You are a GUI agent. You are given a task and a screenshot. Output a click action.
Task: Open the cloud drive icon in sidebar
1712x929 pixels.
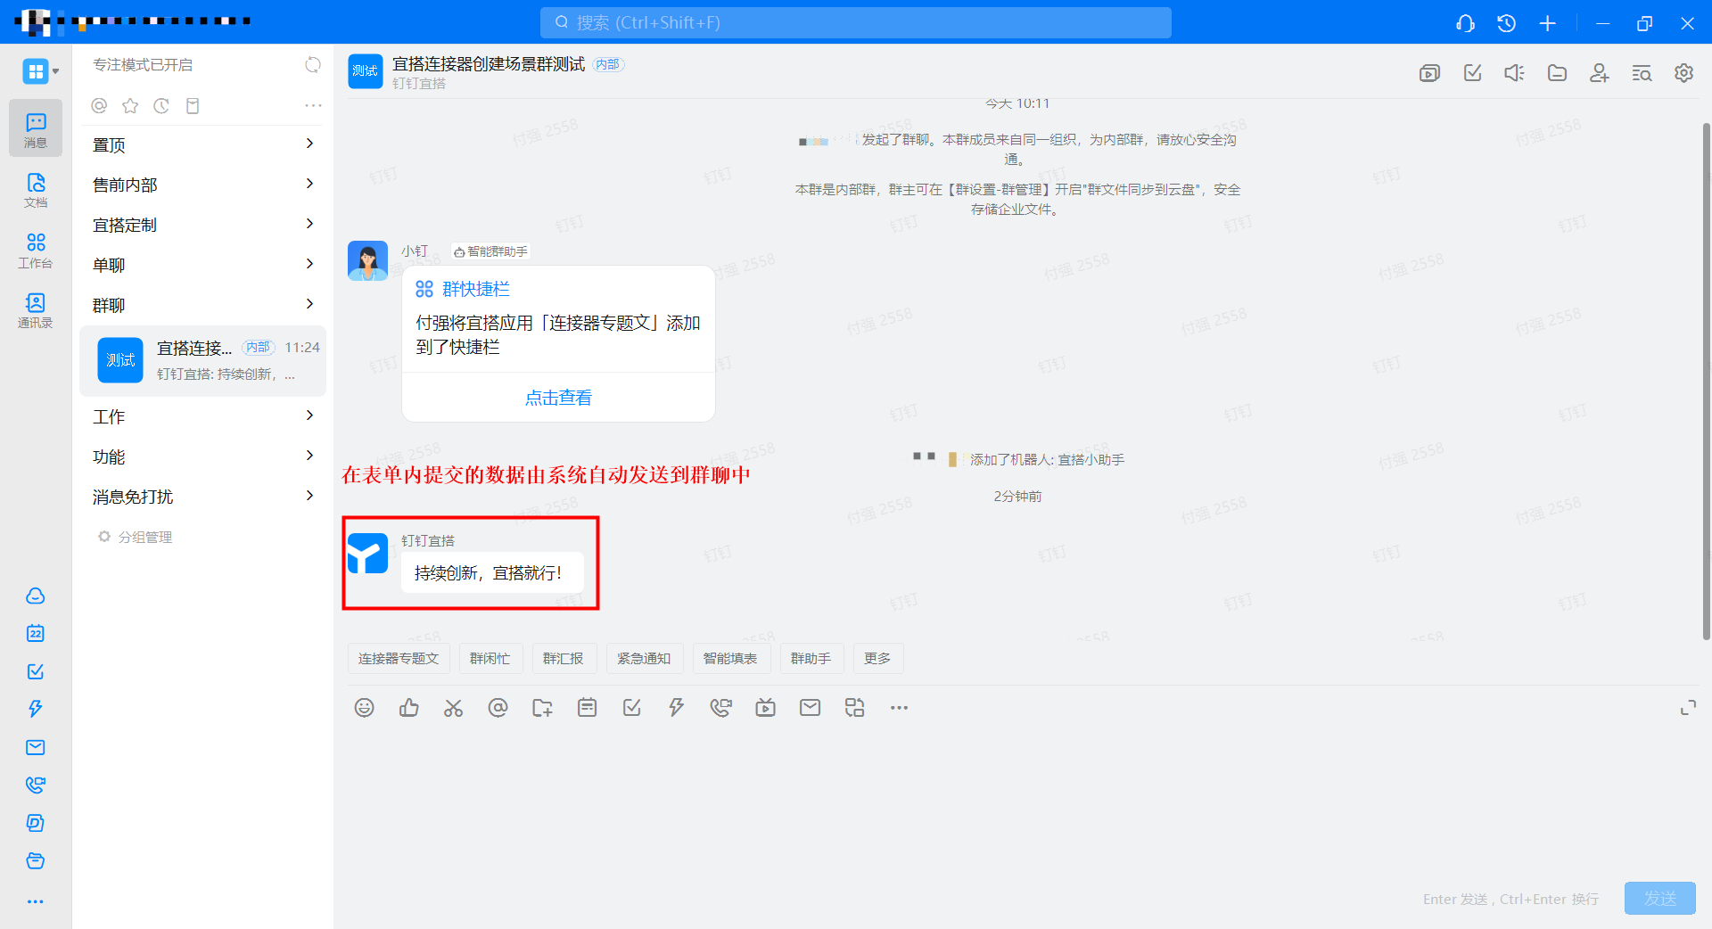[x=36, y=596]
